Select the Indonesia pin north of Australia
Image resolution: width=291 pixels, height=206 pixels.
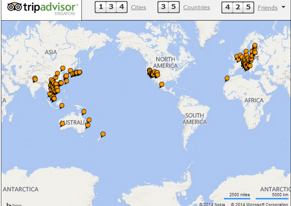pos(62,105)
